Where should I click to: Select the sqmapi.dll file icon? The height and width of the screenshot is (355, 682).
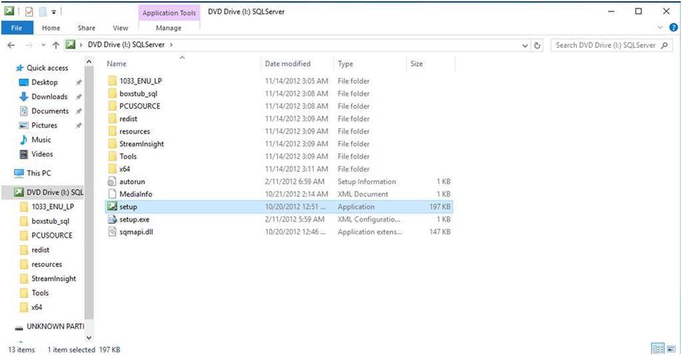tap(112, 232)
